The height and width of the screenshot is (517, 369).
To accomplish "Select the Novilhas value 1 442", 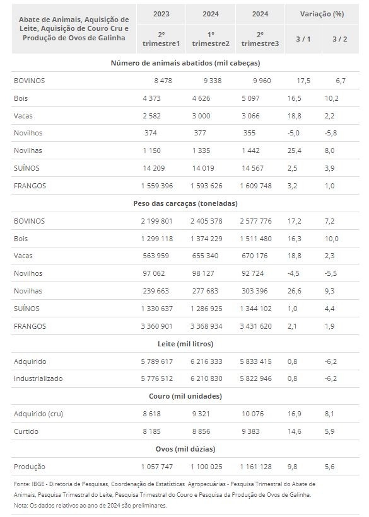I will 251,151.
